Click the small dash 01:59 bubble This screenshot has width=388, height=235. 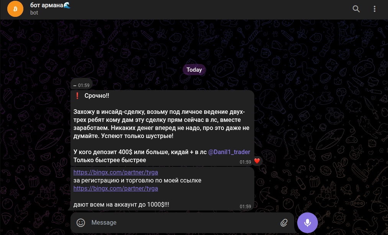coord(82,85)
